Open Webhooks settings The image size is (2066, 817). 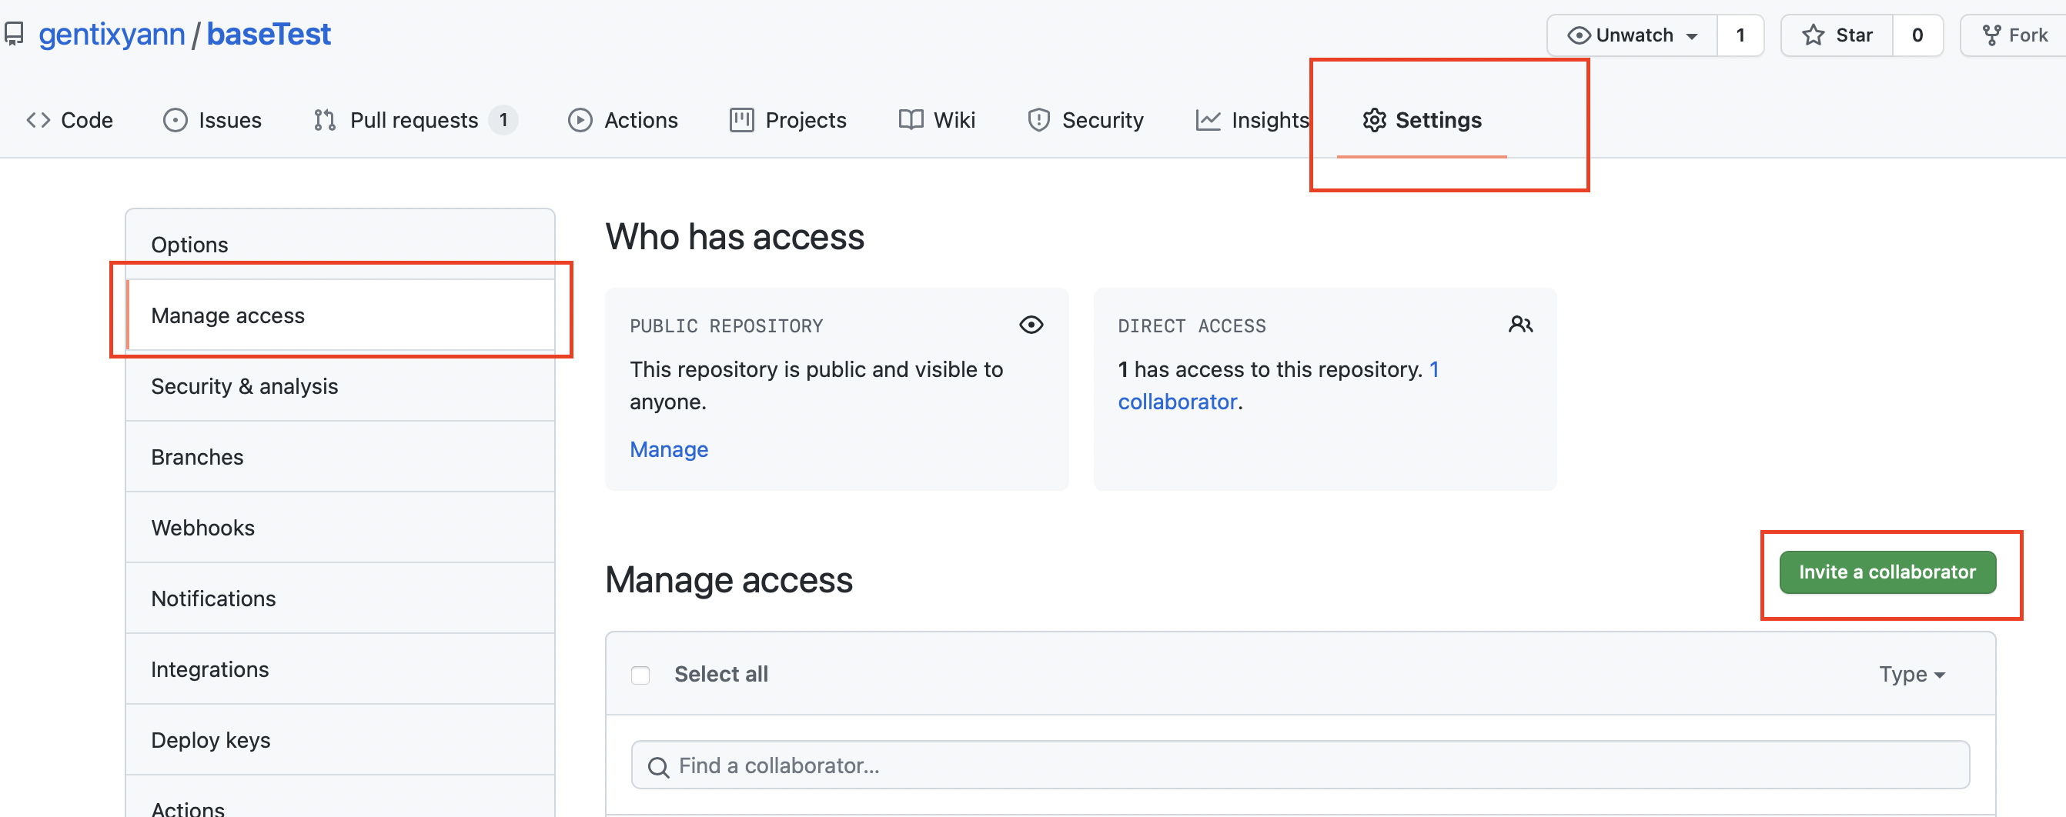(x=340, y=527)
